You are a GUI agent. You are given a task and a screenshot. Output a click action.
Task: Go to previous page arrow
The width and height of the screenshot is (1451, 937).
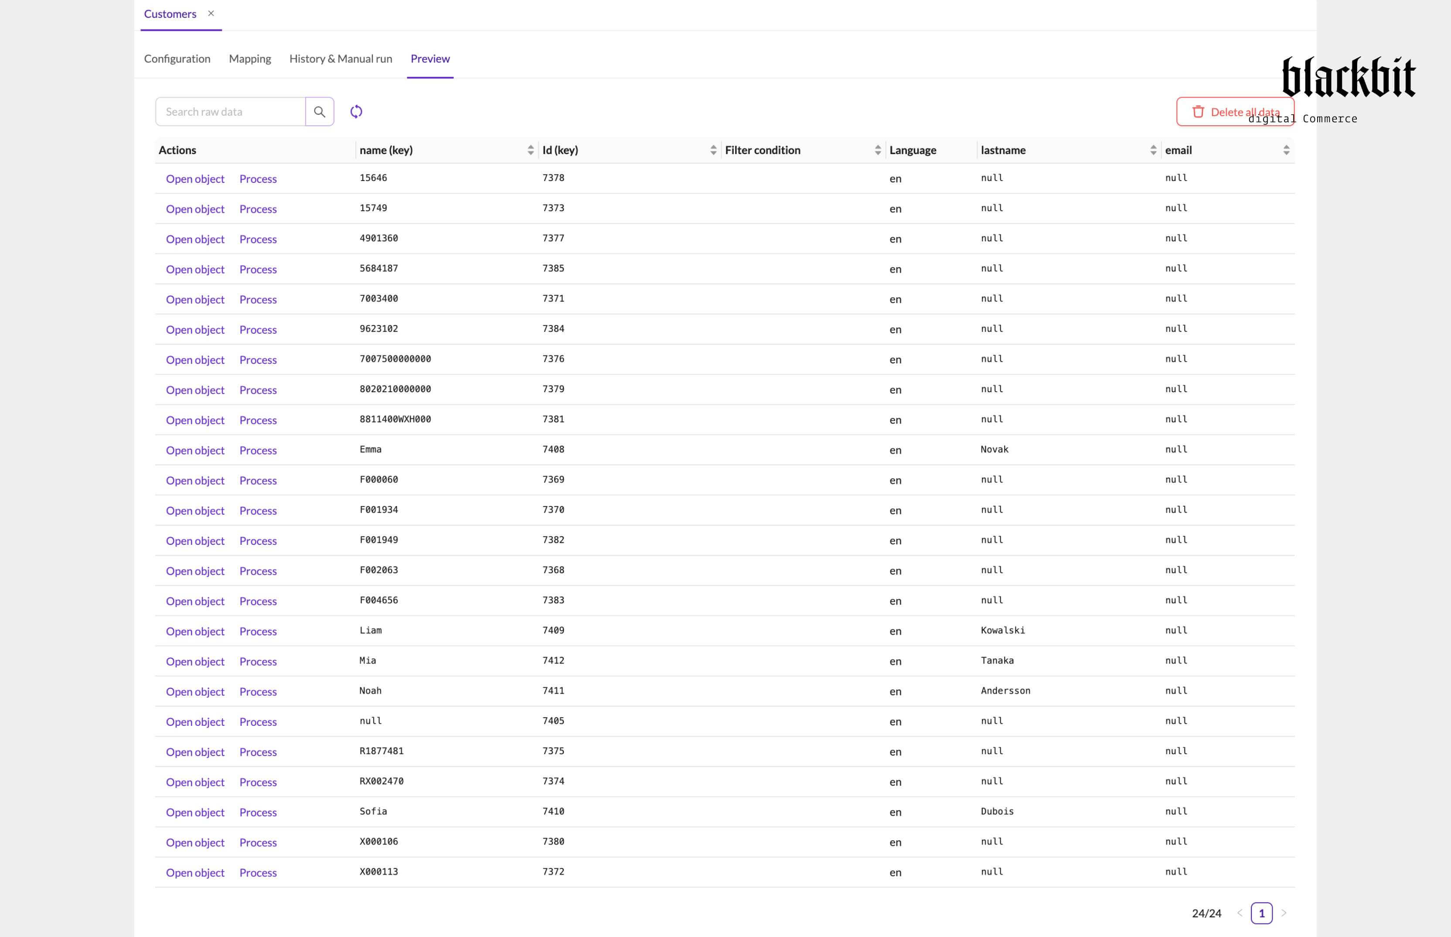[1240, 913]
